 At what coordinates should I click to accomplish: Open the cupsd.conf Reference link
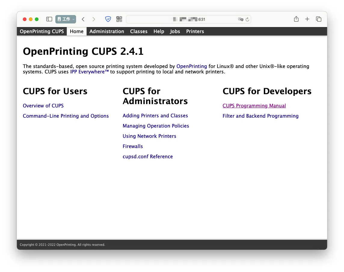click(148, 156)
